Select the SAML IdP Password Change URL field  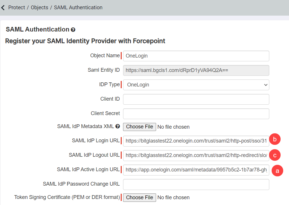196,184
